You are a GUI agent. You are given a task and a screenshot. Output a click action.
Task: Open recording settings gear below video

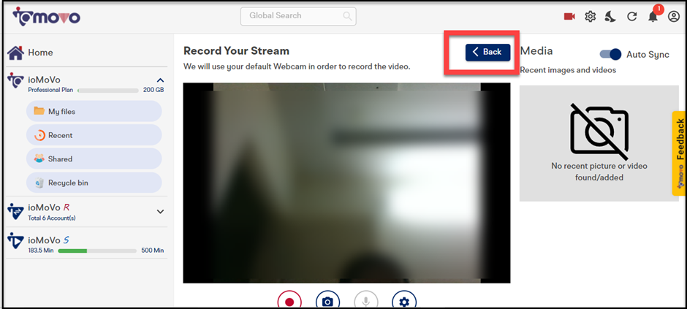[x=404, y=301]
